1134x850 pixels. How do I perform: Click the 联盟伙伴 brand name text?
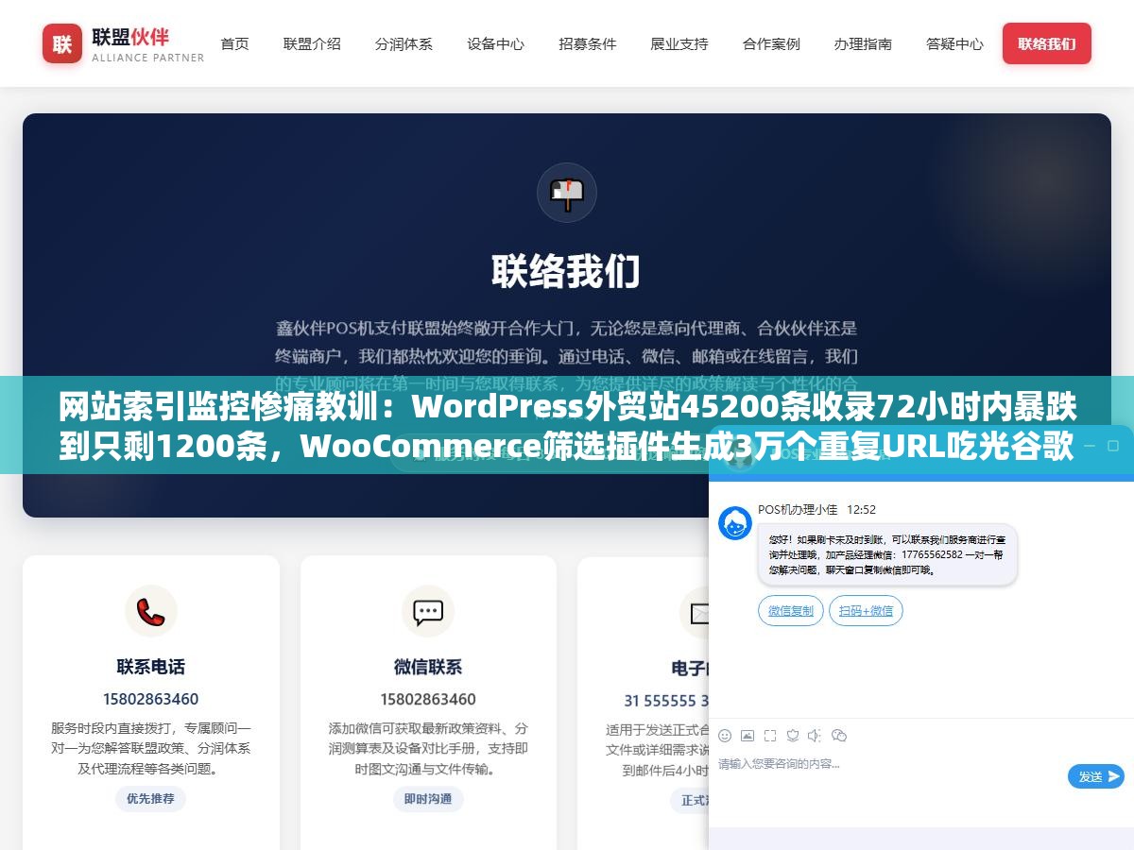click(x=130, y=37)
